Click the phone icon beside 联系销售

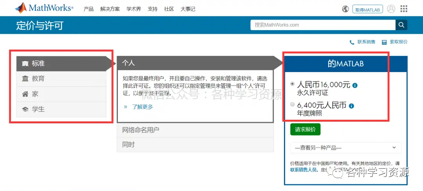click(x=352, y=42)
